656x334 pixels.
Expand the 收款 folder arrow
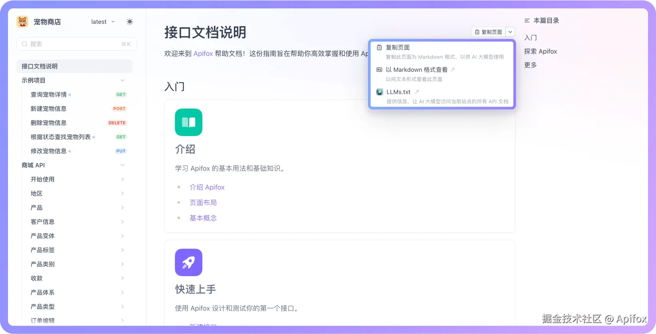click(x=122, y=279)
